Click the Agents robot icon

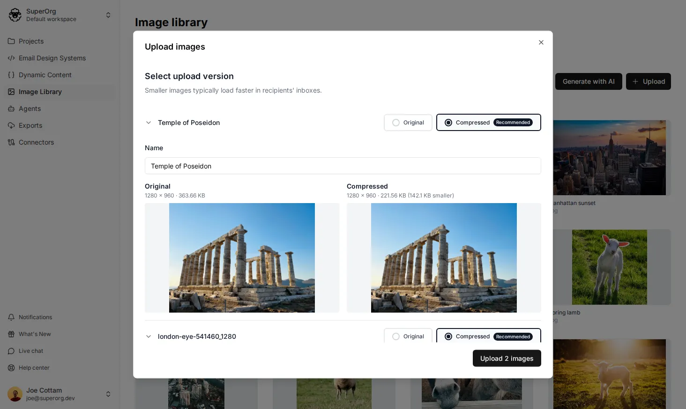coord(11,109)
